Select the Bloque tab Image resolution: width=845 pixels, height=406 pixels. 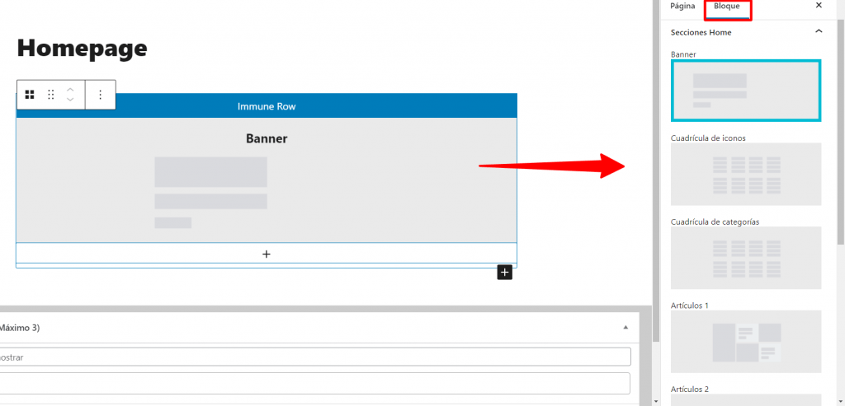(x=727, y=7)
